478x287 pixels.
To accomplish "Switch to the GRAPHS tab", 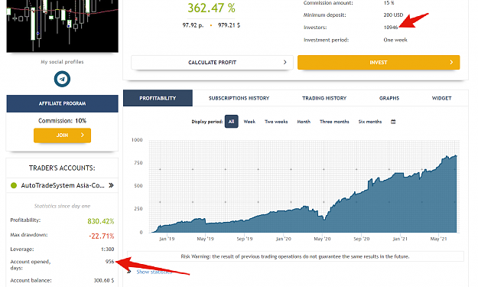I will tap(389, 98).
